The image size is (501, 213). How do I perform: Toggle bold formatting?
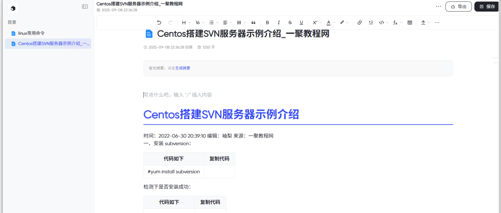coord(268,23)
